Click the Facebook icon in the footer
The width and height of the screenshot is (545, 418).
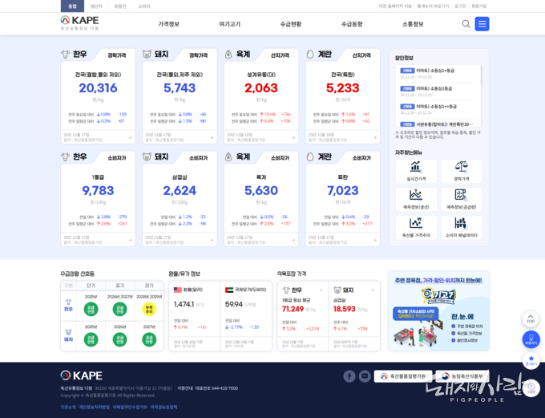pyautogui.click(x=349, y=376)
